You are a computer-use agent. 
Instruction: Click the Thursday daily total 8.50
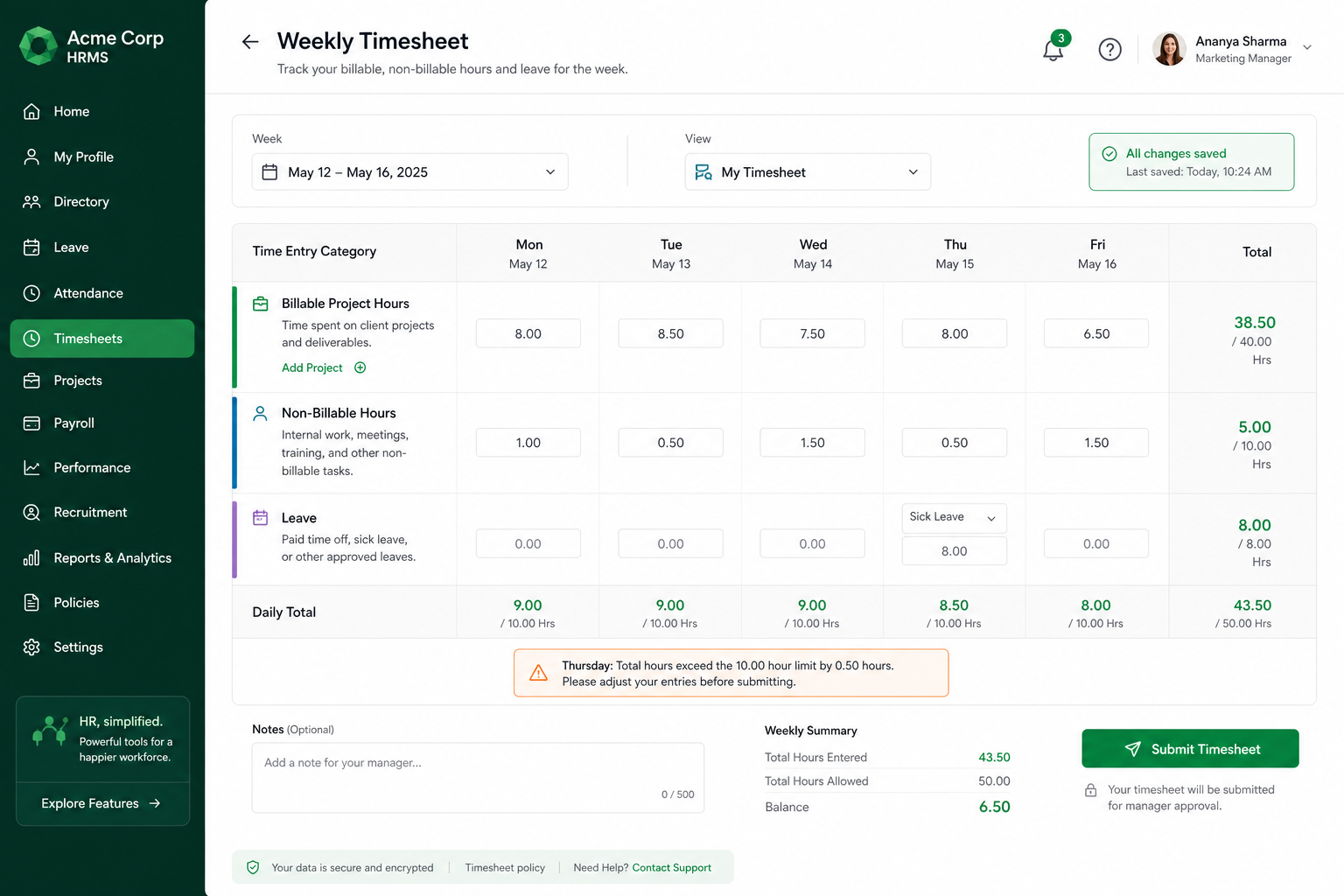click(x=954, y=605)
